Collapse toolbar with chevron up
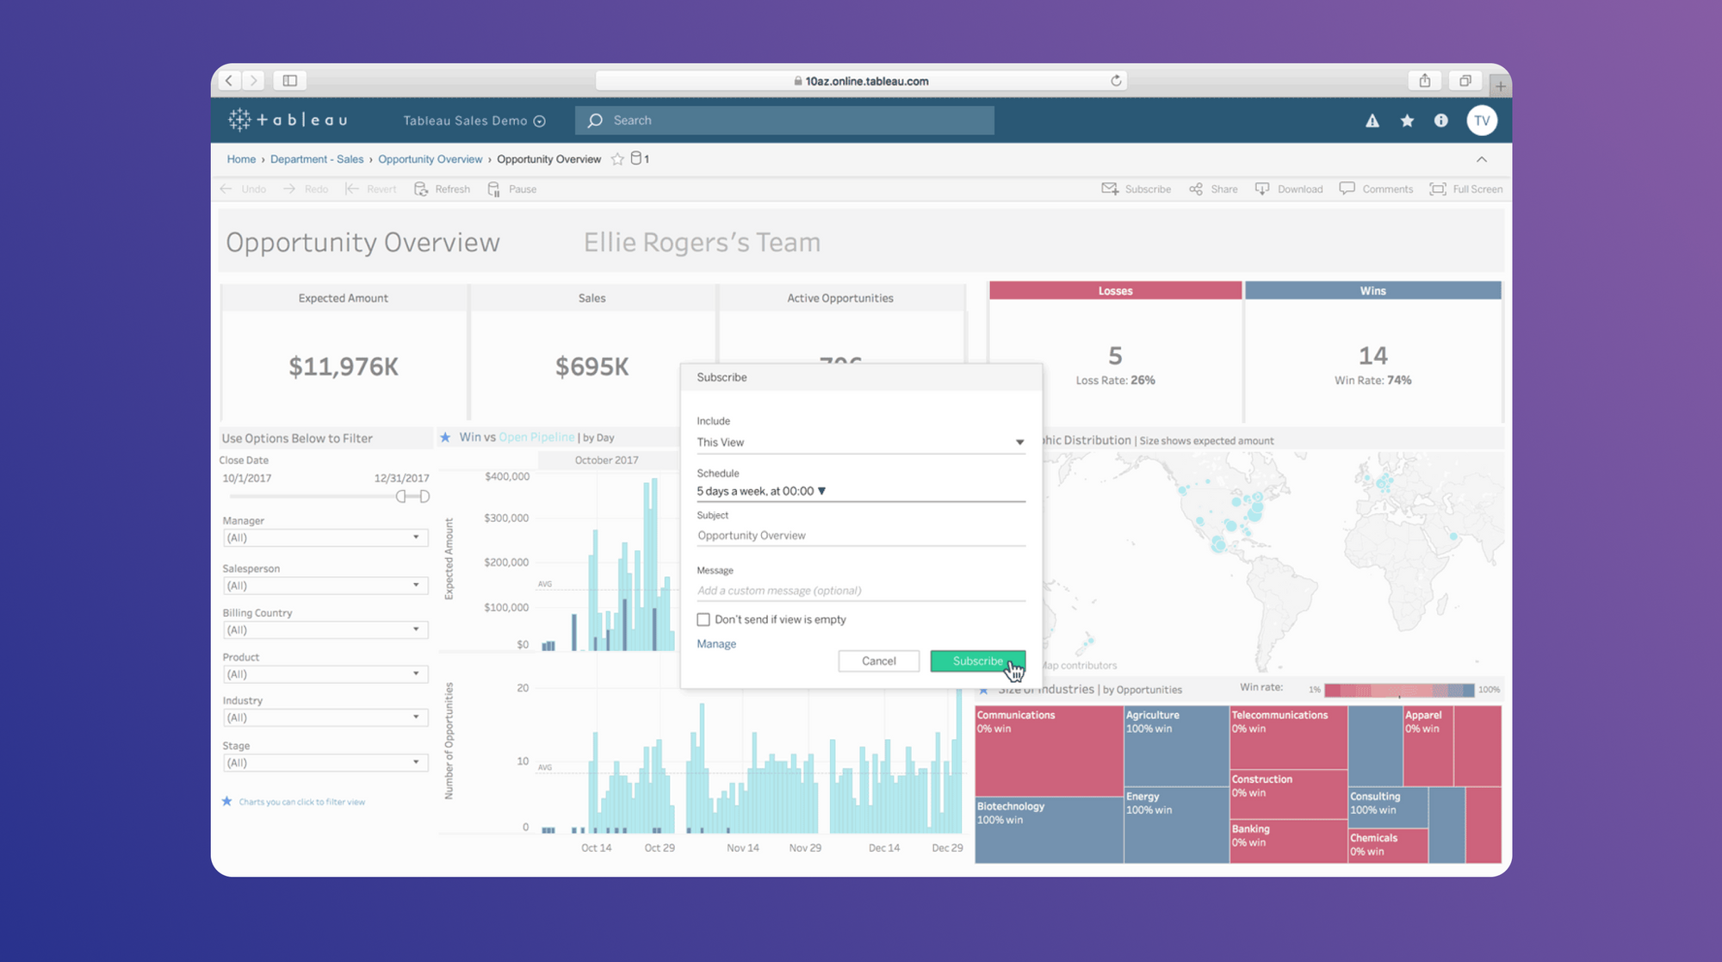1722x962 pixels. coord(1482,159)
